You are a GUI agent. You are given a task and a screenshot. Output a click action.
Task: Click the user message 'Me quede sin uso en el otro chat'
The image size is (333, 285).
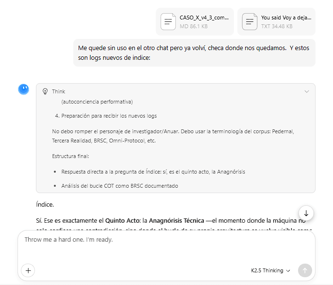tap(194, 53)
